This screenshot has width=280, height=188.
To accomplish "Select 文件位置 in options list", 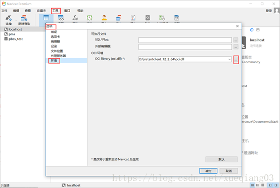I will pyautogui.click(x=57, y=51).
